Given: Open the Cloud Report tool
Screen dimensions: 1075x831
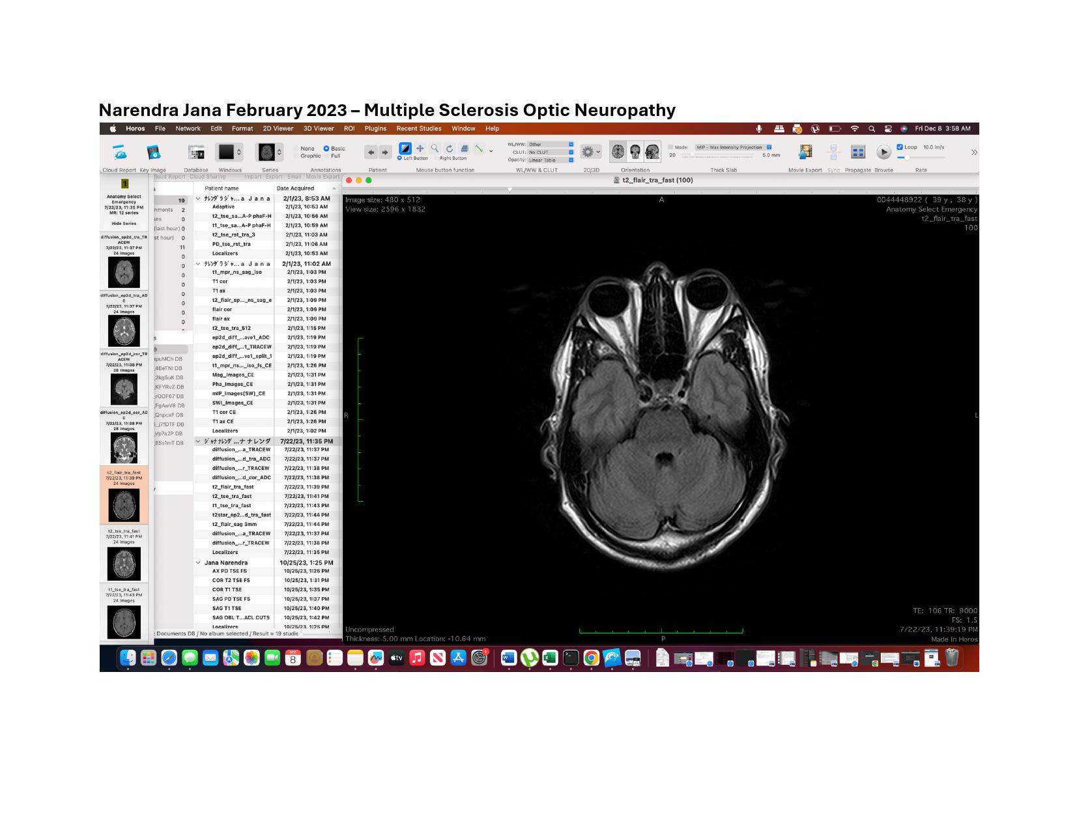Looking at the screenshot, I should click(120, 153).
